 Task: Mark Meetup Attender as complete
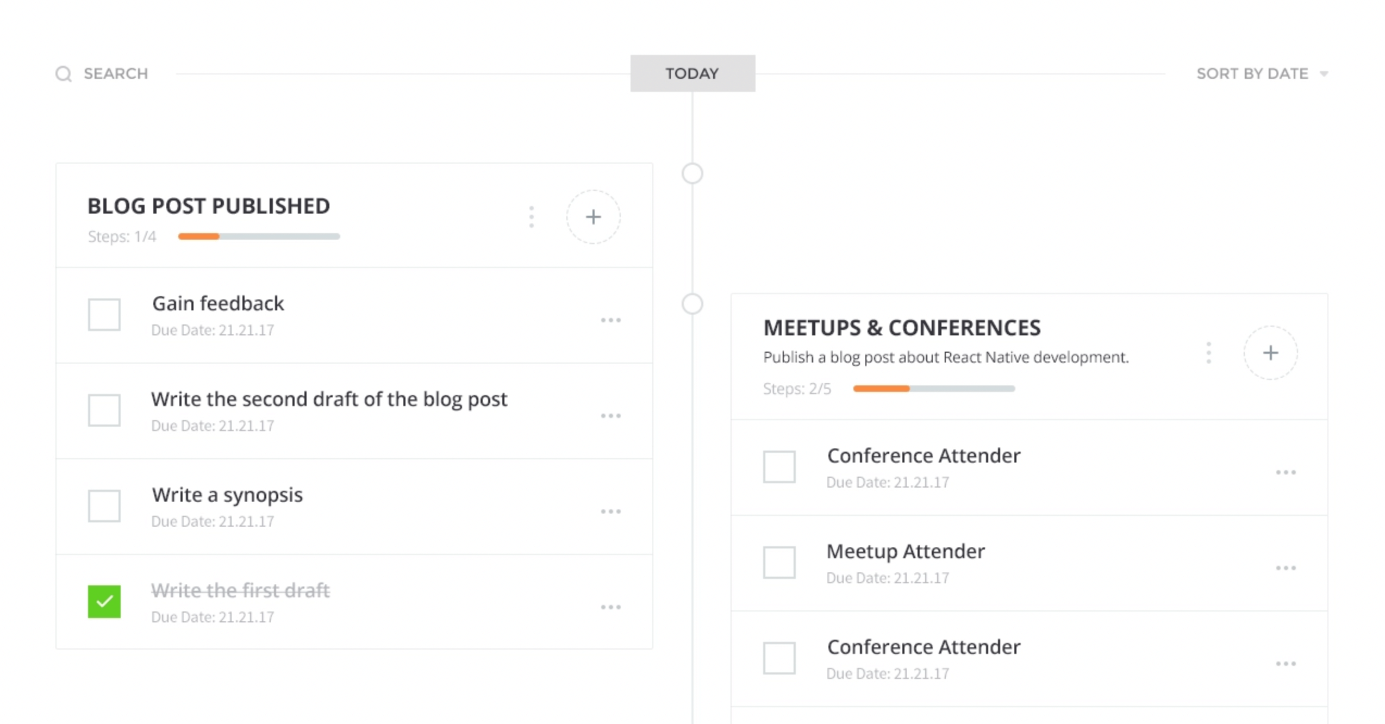[779, 562]
